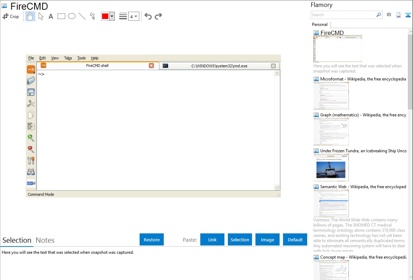Open the Under Frozen Tundra snapshot thumbnail
The width and height of the screenshot is (413, 280).
pyautogui.click(x=331, y=167)
